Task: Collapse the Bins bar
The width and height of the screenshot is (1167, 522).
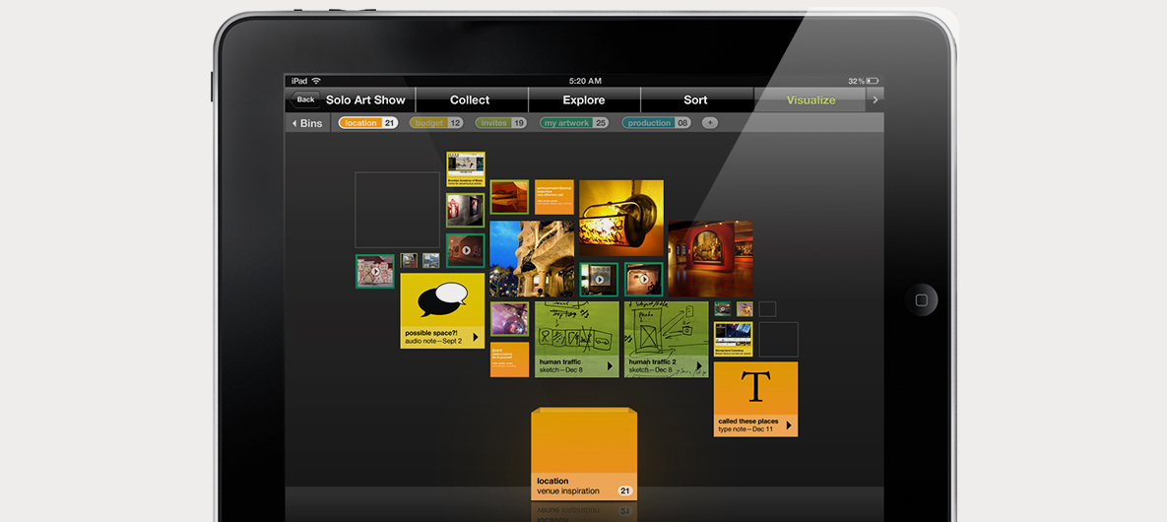Action: pos(307,123)
